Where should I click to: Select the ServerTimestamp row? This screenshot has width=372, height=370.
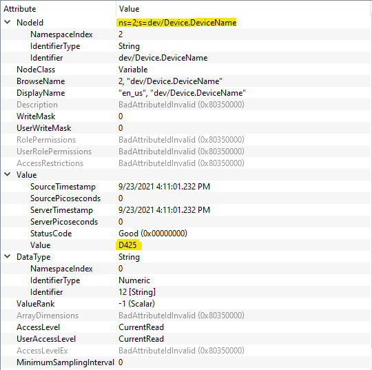[186, 210]
